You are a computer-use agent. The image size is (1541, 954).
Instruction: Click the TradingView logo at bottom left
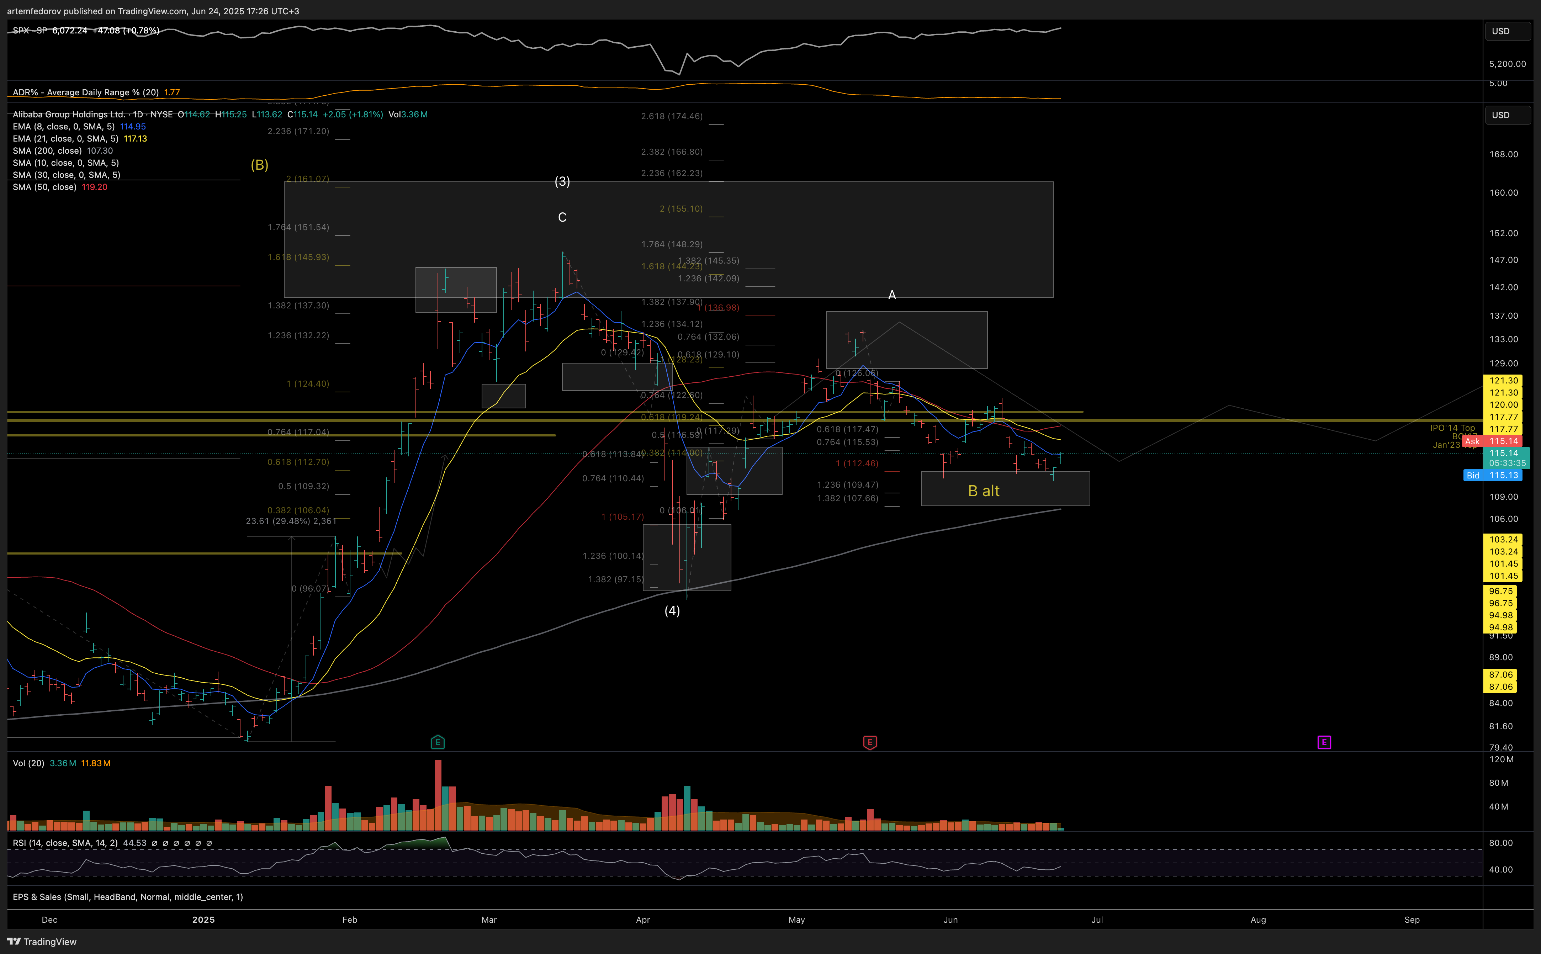42,942
